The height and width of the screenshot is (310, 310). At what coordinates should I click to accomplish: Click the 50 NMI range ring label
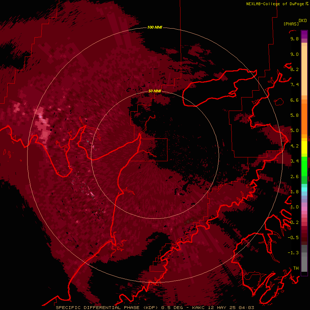click(x=155, y=91)
